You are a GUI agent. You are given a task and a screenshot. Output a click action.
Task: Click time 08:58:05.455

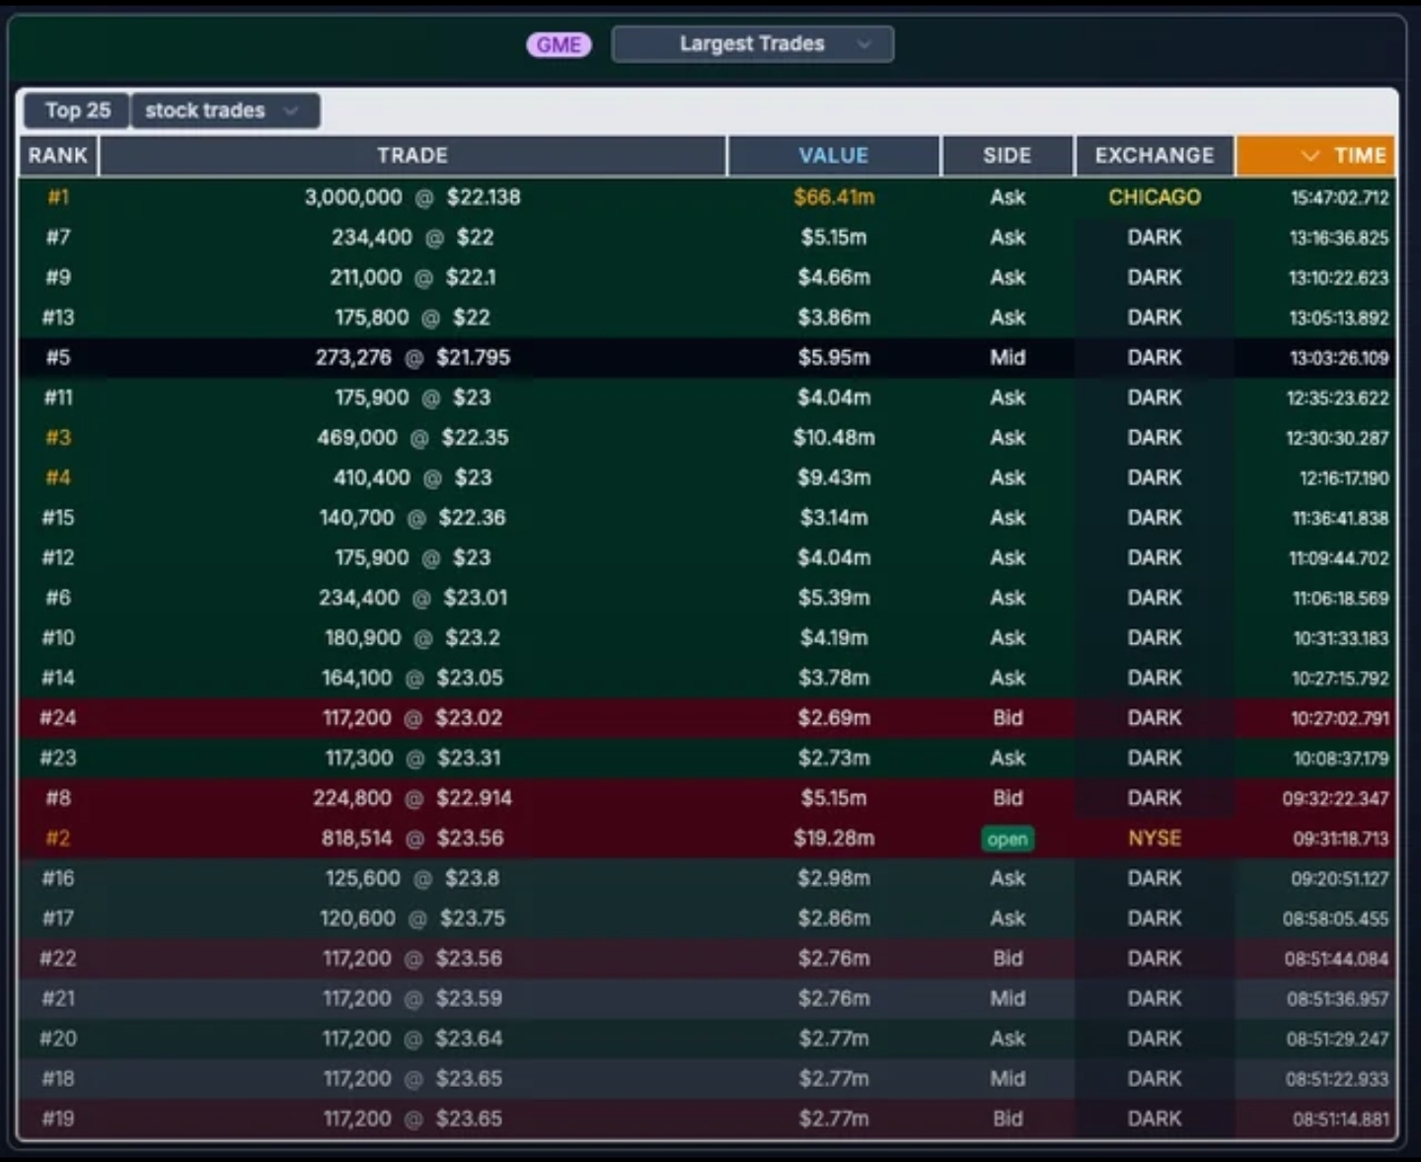pos(1335,919)
